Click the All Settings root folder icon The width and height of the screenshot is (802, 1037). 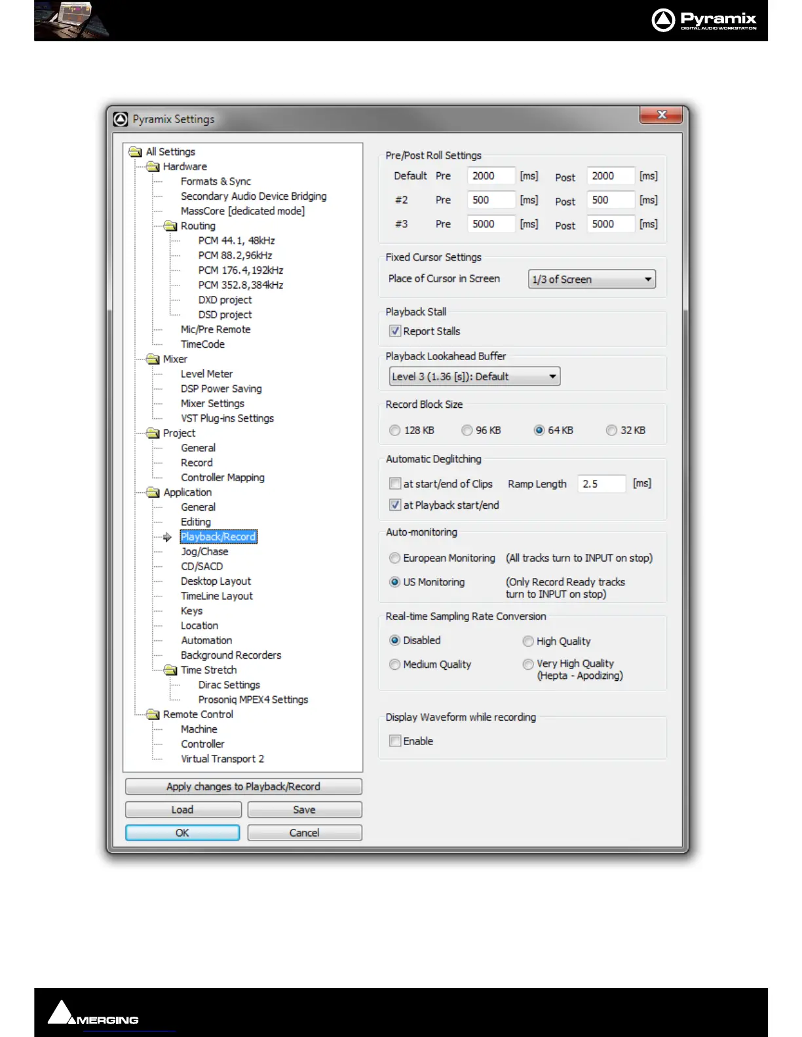[136, 152]
